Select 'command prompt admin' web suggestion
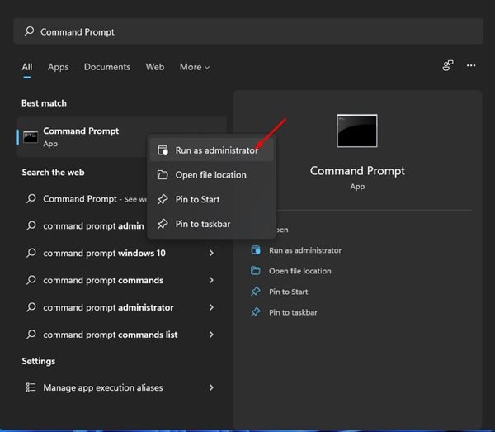Image resolution: width=495 pixels, height=432 pixels. tap(85, 226)
